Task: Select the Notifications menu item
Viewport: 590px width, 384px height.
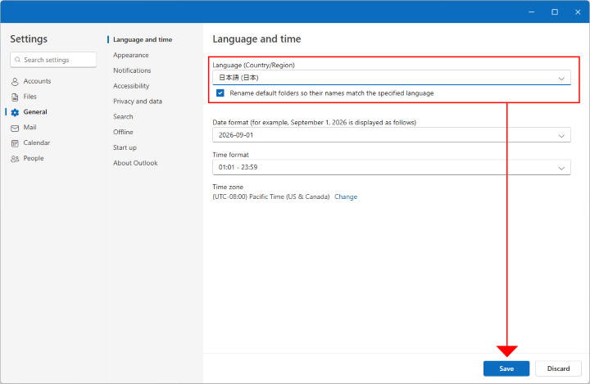Action: coord(132,70)
